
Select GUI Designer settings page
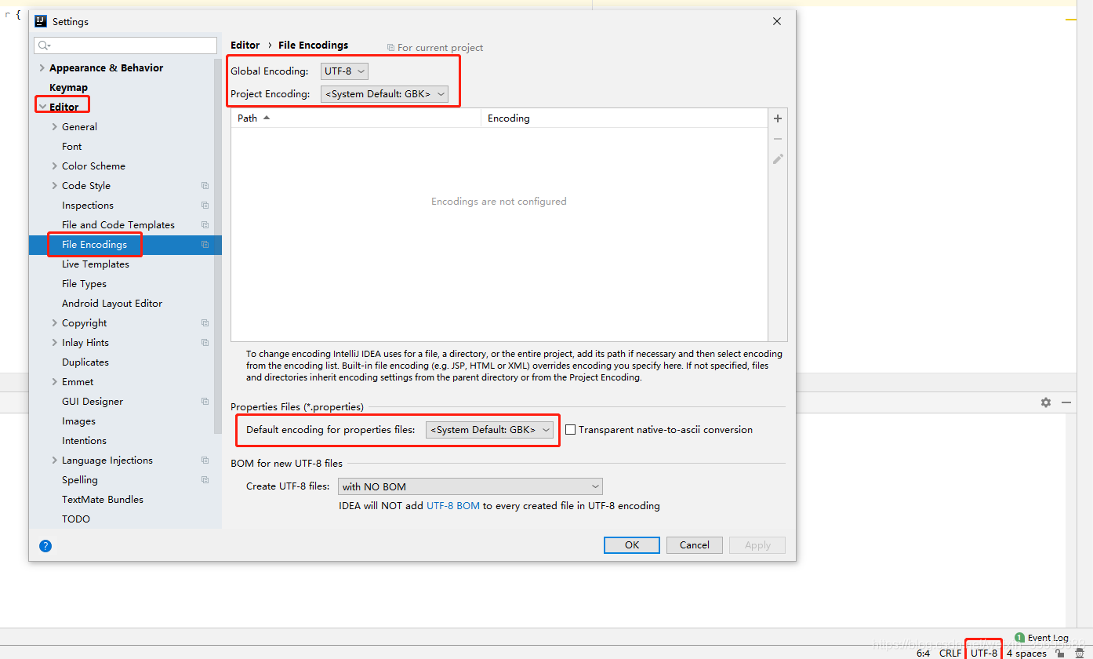point(93,402)
